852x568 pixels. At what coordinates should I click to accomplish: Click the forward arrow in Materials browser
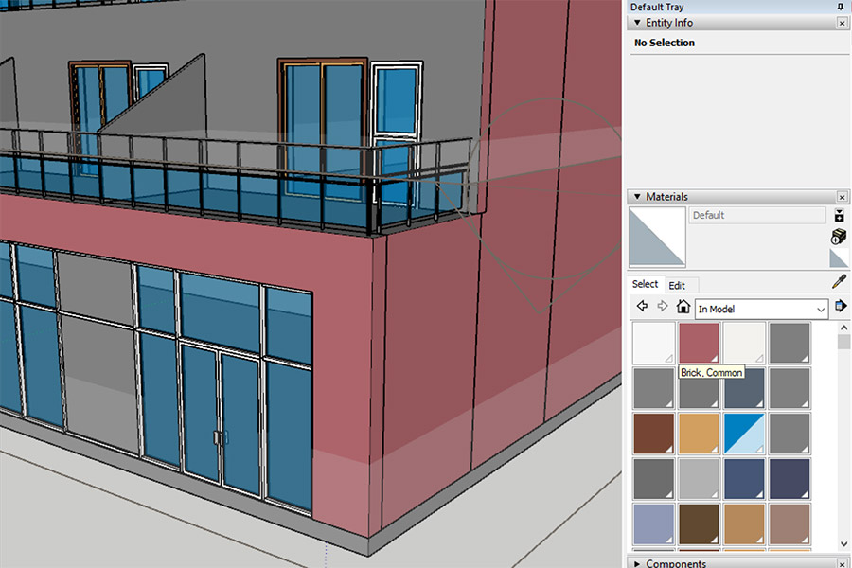click(x=663, y=306)
